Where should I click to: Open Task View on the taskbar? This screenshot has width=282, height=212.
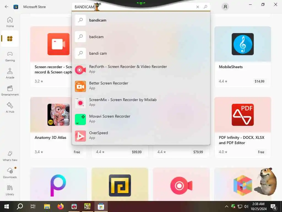coord(33,206)
